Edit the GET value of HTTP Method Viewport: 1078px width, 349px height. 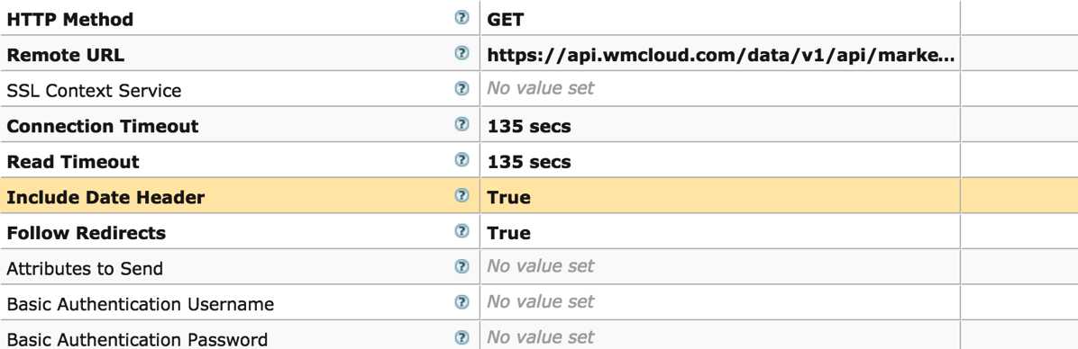(720, 18)
